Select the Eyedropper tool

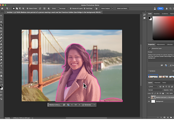[1, 35]
